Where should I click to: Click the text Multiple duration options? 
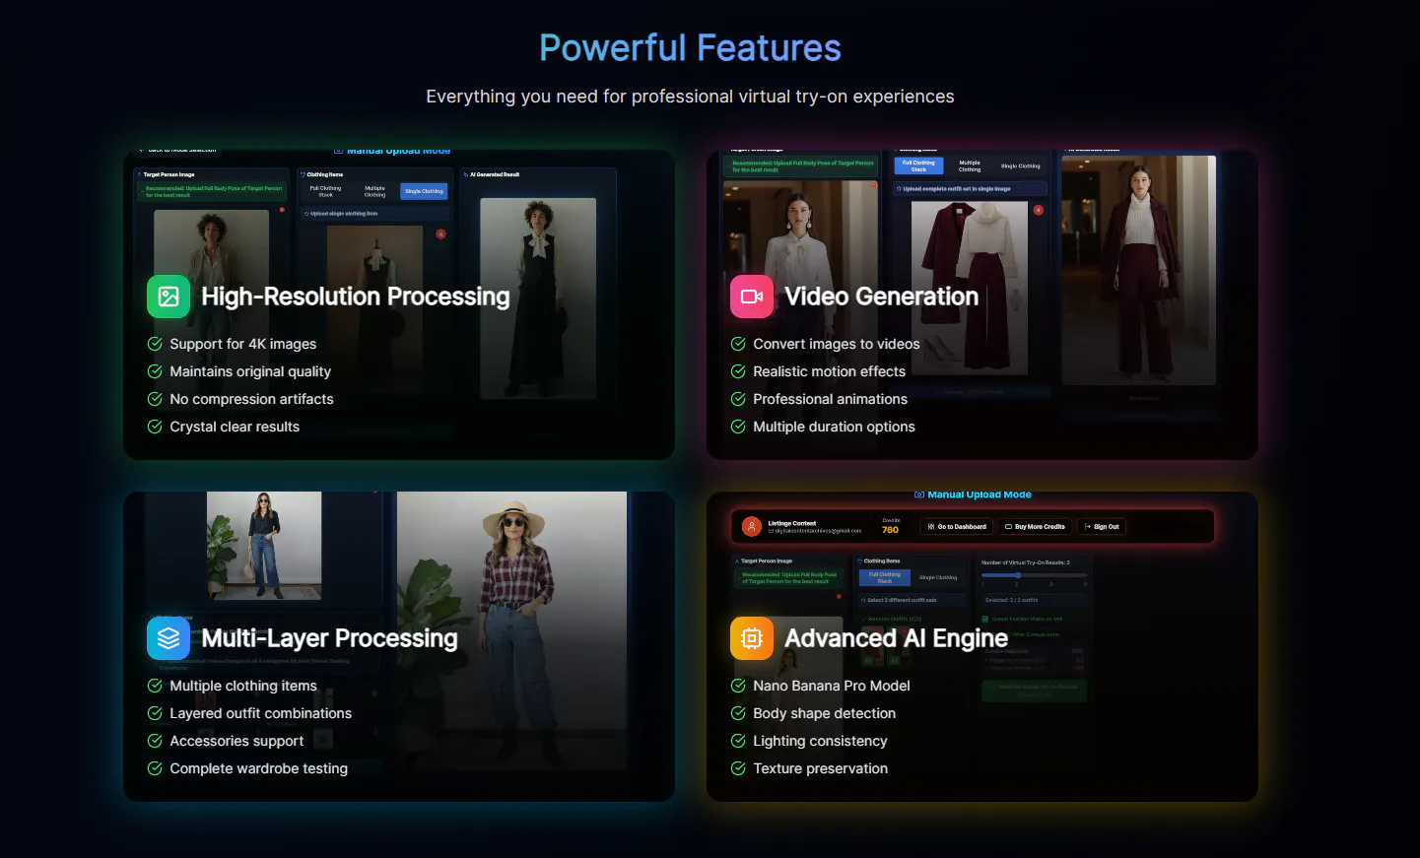coord(835,427)
